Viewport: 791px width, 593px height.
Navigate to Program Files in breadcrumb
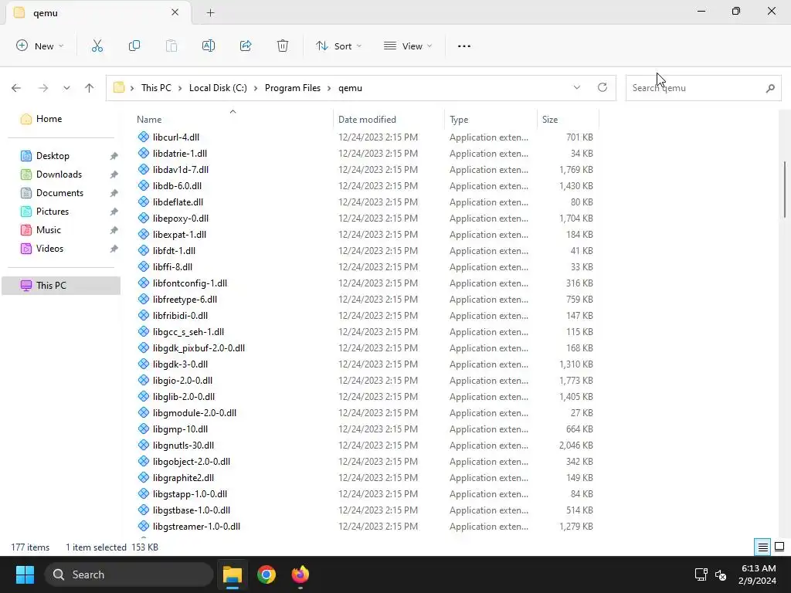293,88
